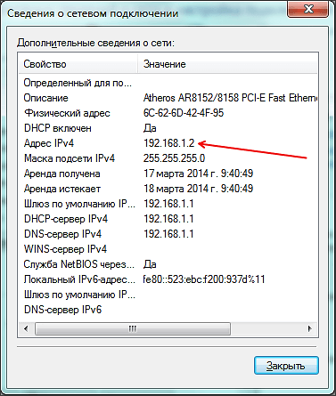Screen dimensions: 336x396
Task: Select the Описание row with Atheros adapter
Action: coord(168,98)
